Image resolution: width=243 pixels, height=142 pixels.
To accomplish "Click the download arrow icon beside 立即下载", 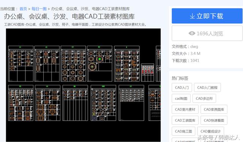I will [193, 16].
